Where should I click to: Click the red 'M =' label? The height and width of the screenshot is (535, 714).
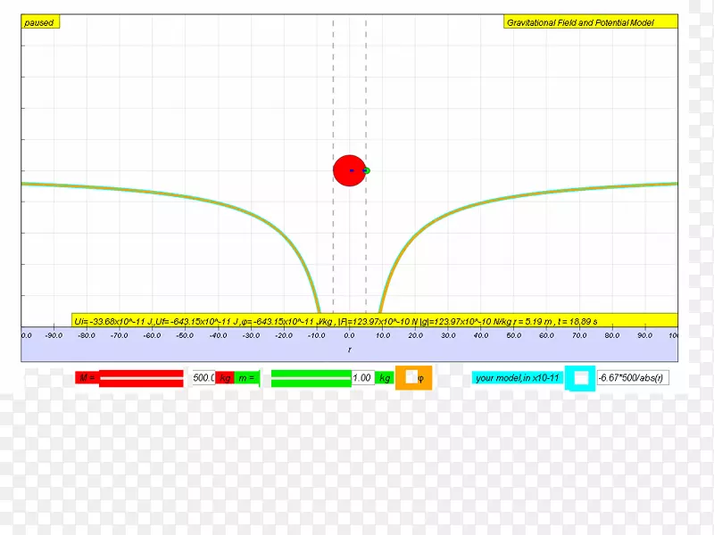pyautogui.click(x=87, y=378)
